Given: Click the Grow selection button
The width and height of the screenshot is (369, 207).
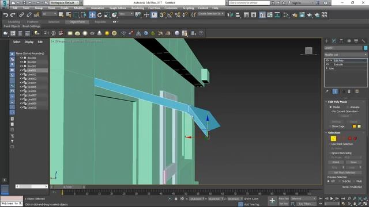Looking at the screenshot, I should coord(353,162).
